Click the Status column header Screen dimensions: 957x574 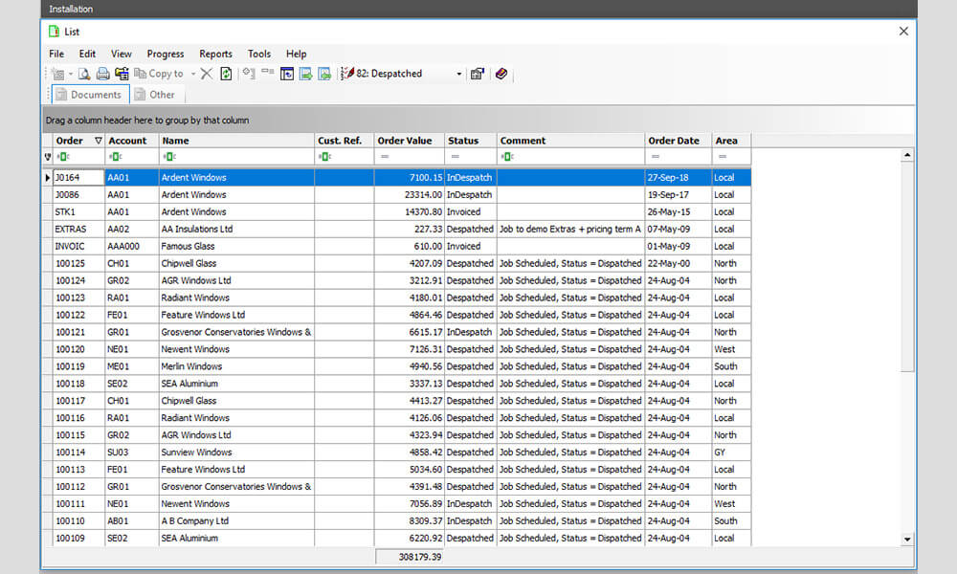tap(463, 141)
